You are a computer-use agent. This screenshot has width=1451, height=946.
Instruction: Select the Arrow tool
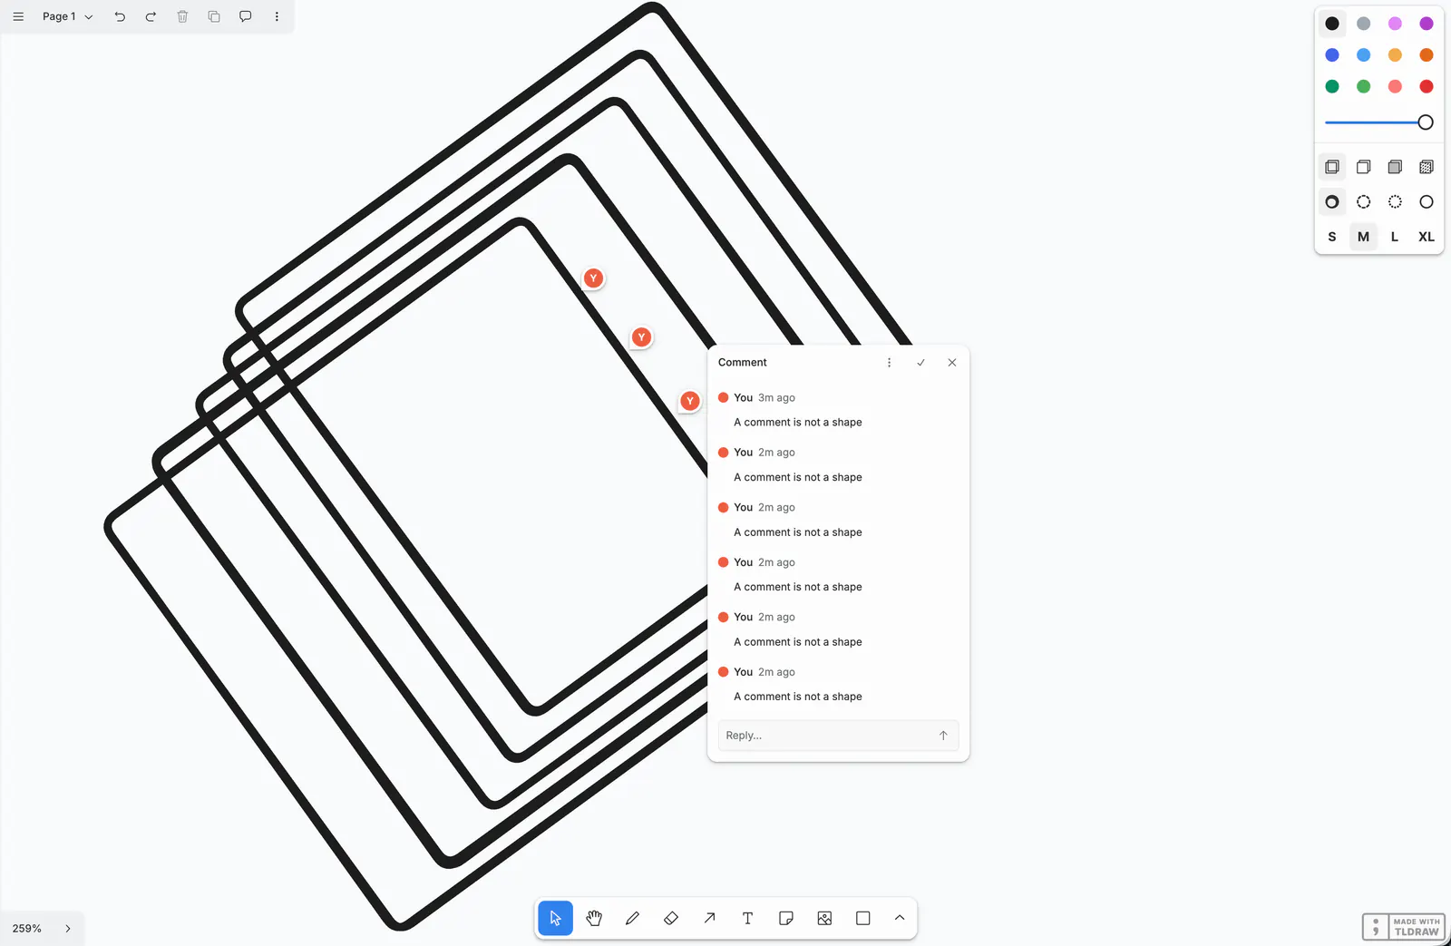709,918
